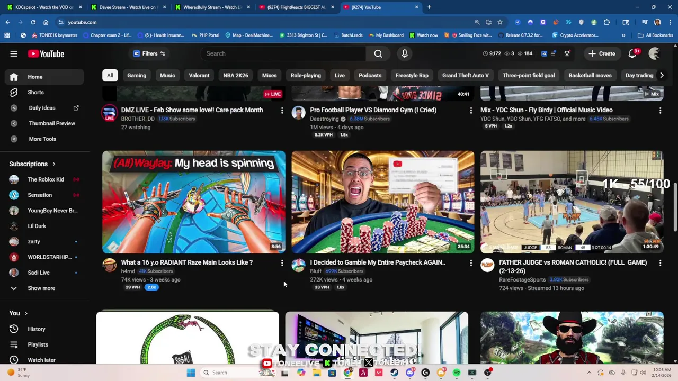Click the YouTube logo
Viewport: 678px width, 381px height.
tap(46, 53)
